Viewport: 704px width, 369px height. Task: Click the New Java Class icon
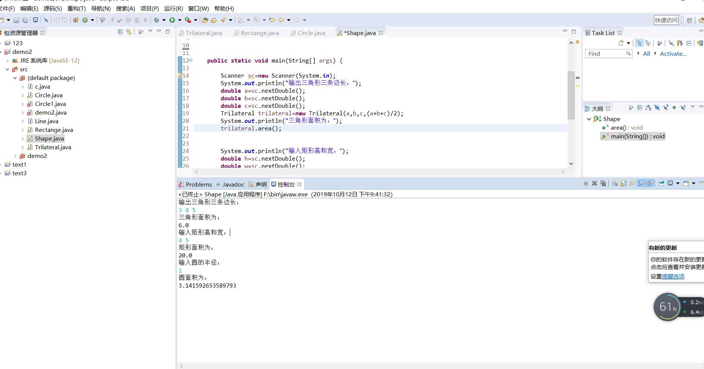pos(85,20)
